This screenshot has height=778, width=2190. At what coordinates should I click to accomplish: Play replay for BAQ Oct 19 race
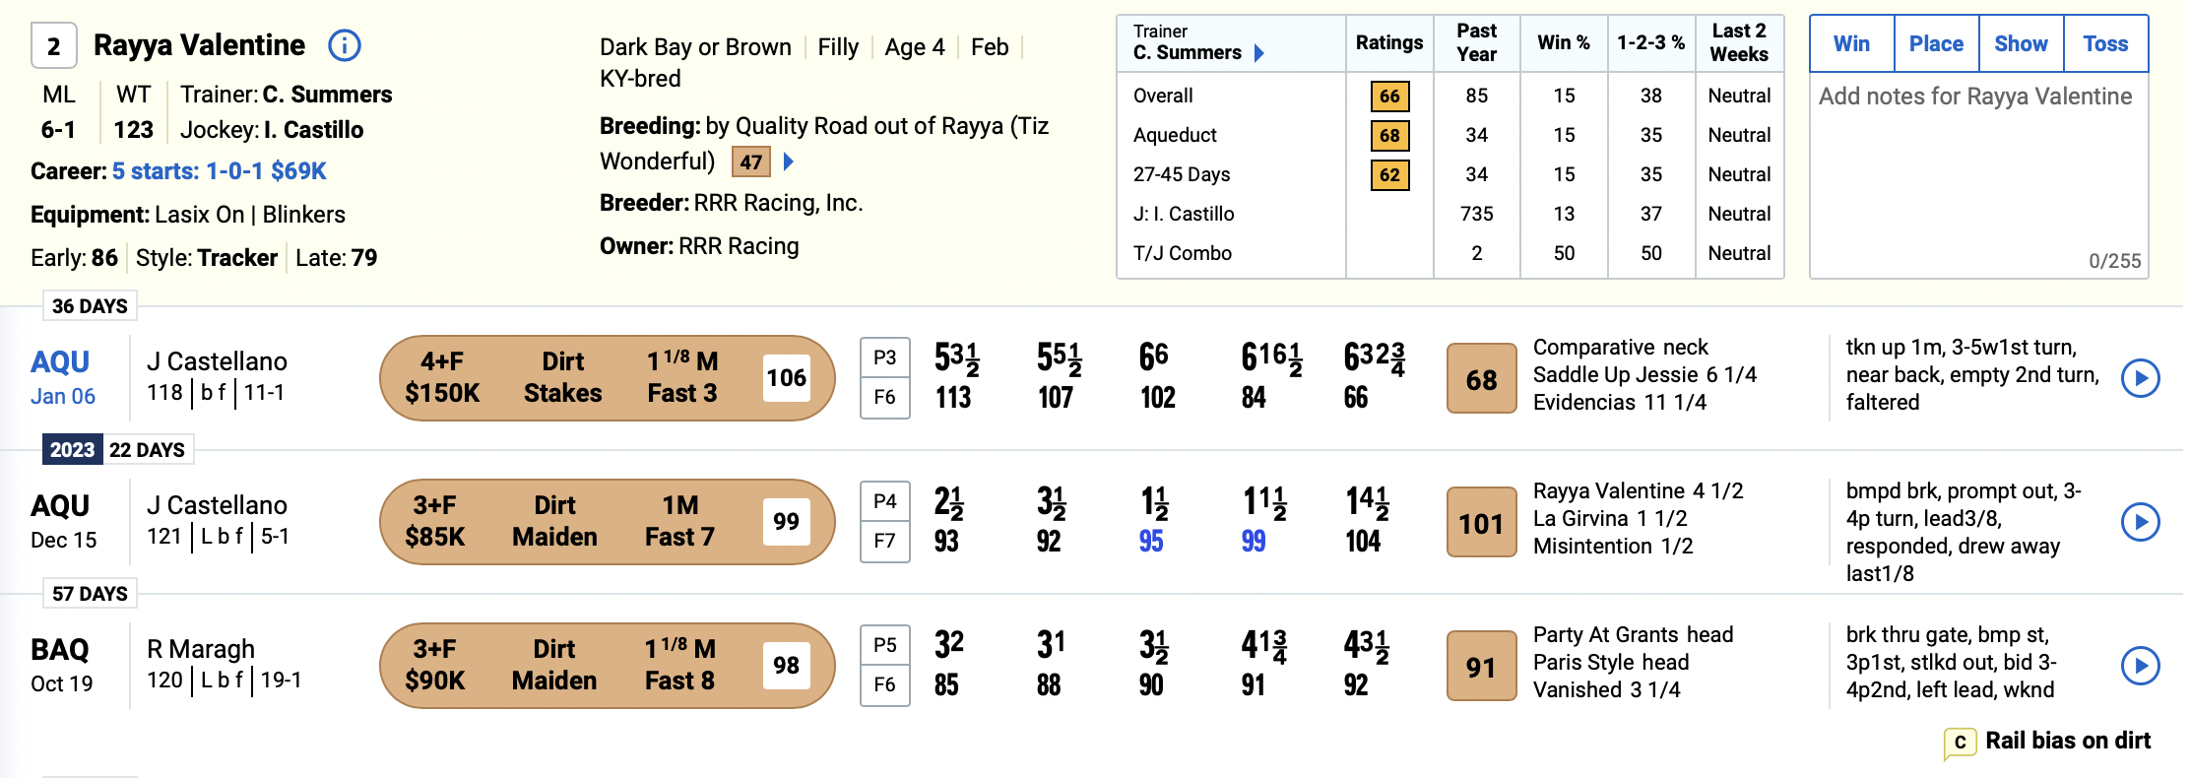[x=2140, y=666]
